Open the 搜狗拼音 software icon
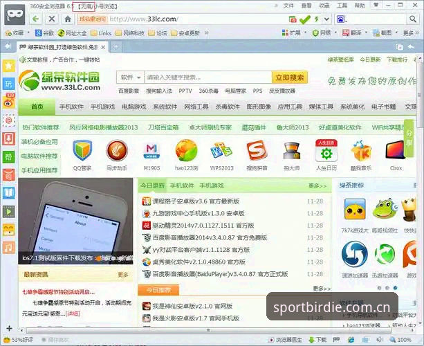The width and height of the screenshot is (424, 346). (257, 150)
